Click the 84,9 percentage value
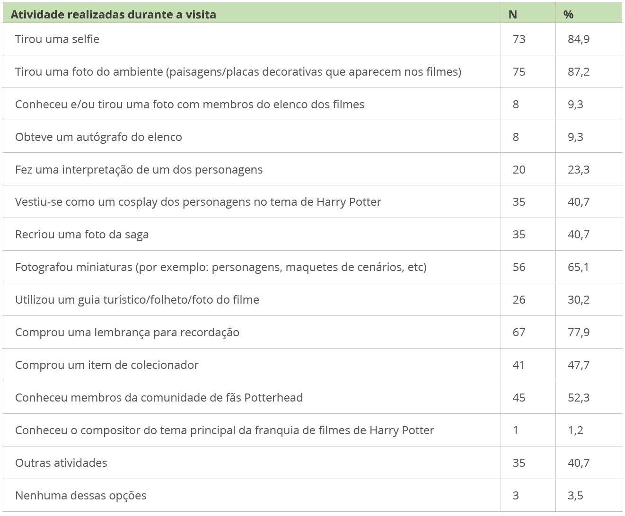This screenshot has width=625, height=516. 579,39
